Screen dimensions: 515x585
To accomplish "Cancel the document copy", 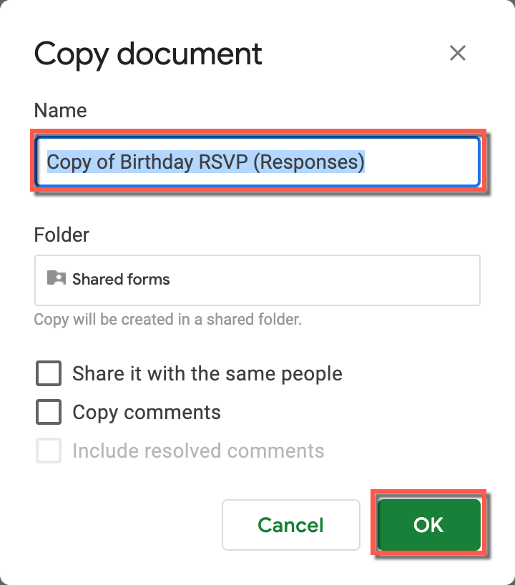I will (x=290, y=524).
